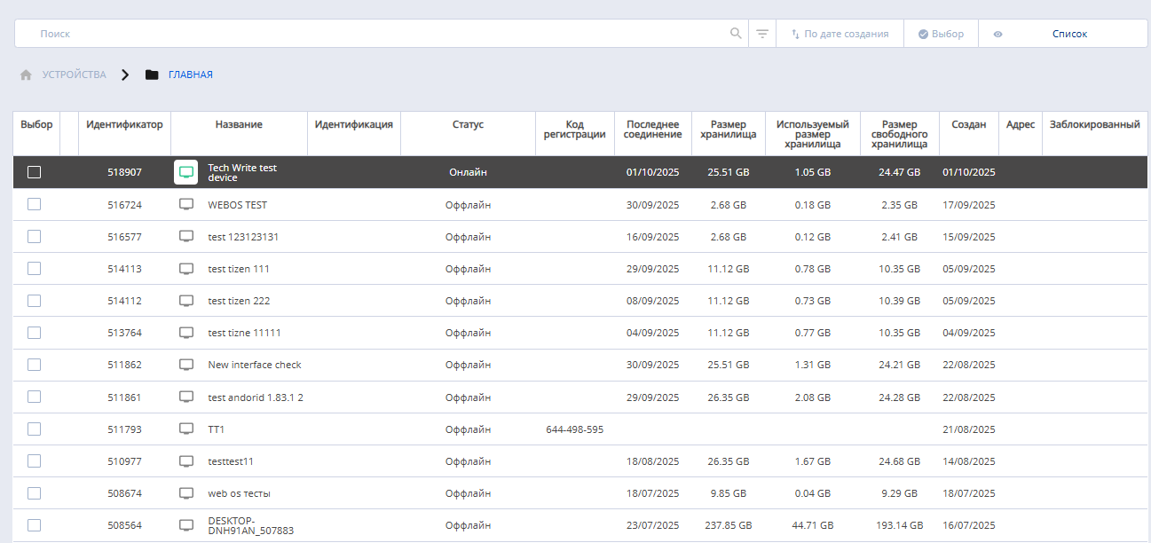The image size is (1151, 543).
Task: Open the filter options icon
Action: [x=762, y=34]
